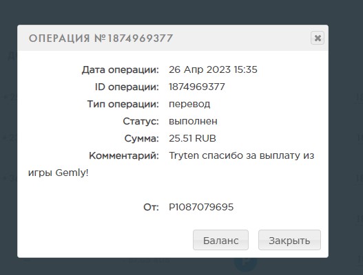The image size is (363, 275).
Task: Click the comment text starting with Tryten
Action: tap(242, 155)
